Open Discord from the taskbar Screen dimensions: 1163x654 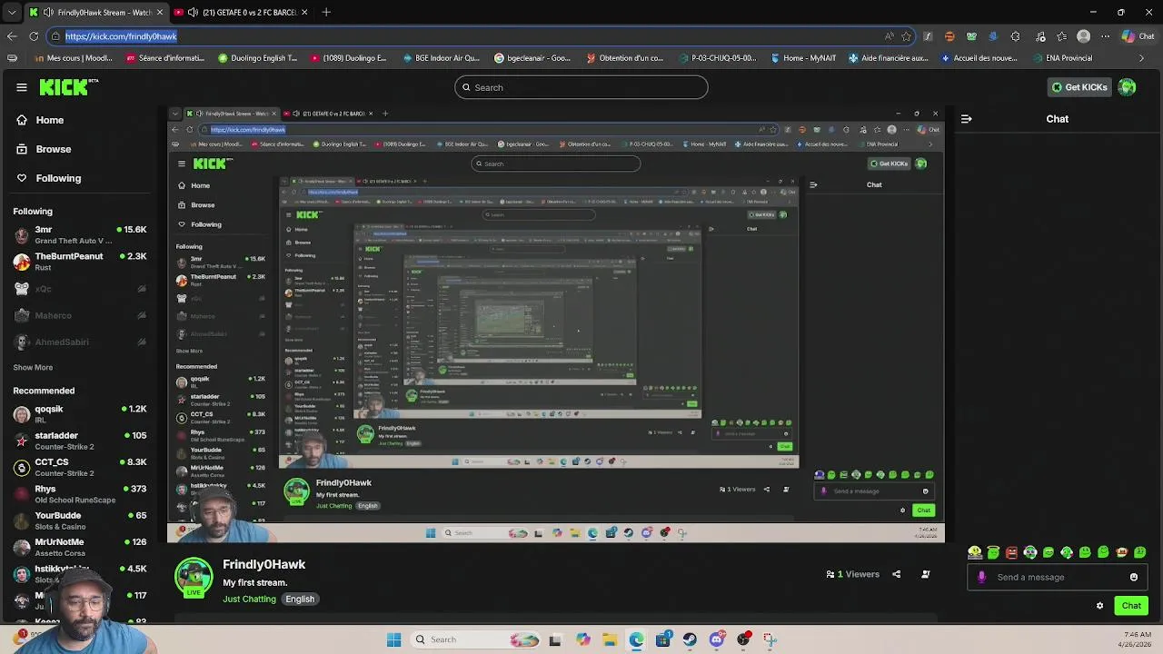tap(716, 639)
